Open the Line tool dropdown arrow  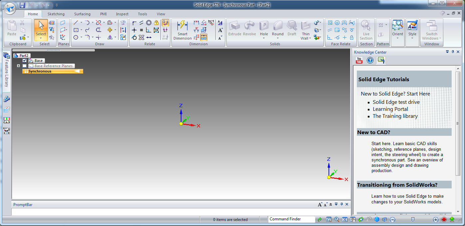point(81,23)
